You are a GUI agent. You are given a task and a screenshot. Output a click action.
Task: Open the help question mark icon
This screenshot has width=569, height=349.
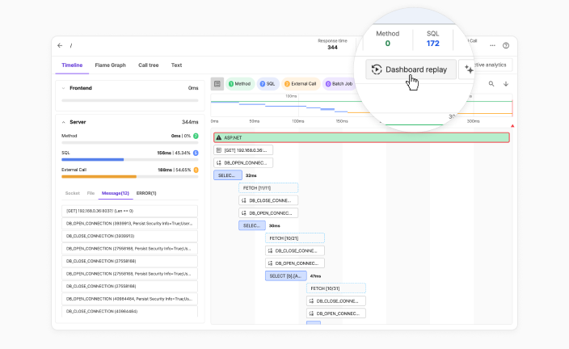(506, 46)
